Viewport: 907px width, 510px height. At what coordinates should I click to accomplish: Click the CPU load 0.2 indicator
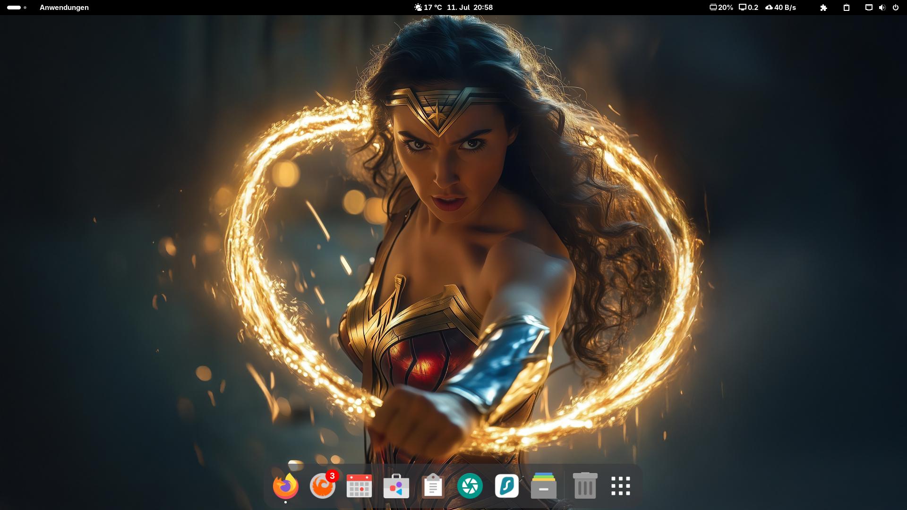pyautogui.click(x=748, y=8)
